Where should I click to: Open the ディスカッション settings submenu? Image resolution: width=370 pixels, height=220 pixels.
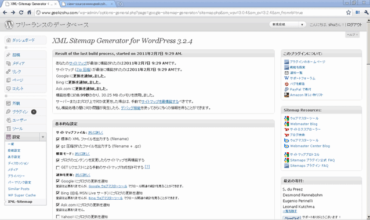click(x=18, y=163)
